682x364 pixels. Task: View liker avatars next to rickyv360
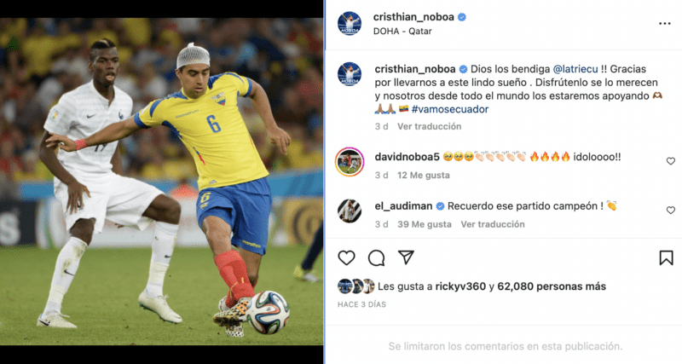pos(356,286)
